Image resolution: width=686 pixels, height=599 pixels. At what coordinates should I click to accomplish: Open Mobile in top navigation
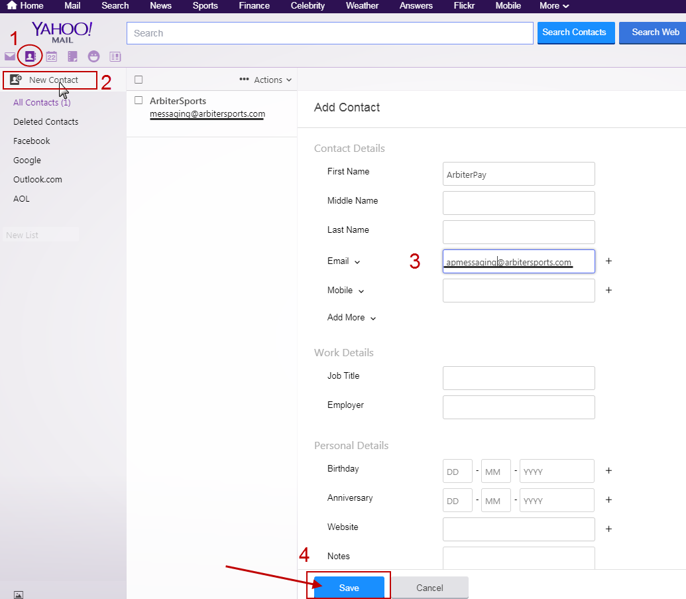[508, 6]
